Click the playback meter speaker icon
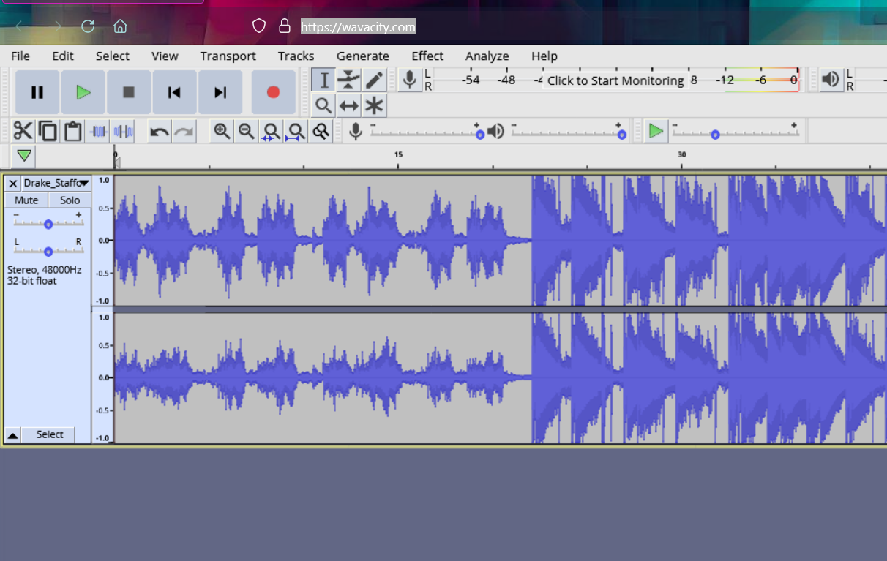The image size is (887, 561). pos(831,80)
